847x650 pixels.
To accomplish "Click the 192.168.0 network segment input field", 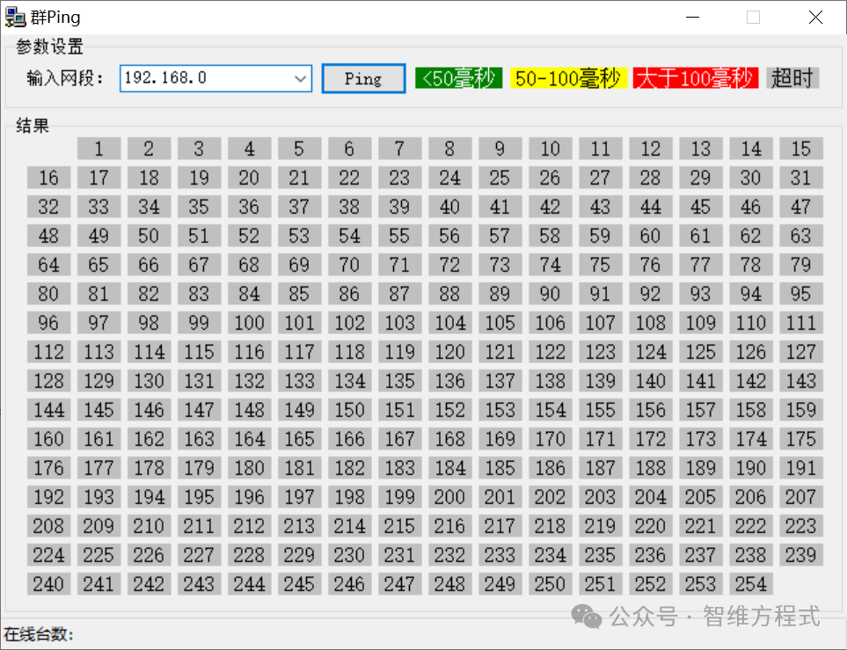I will (x=207, y=78).
